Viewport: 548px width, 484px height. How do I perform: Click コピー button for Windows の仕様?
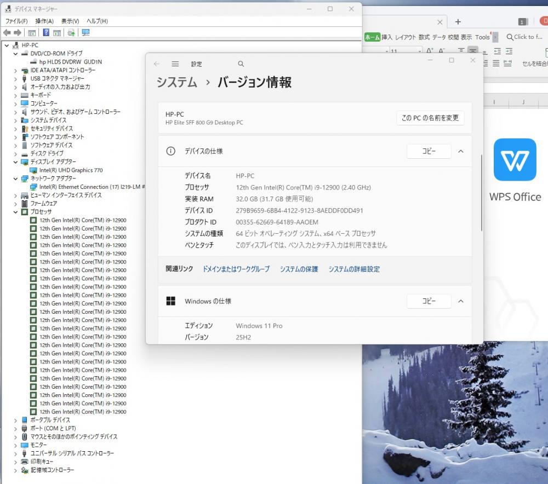click(429, 301)
